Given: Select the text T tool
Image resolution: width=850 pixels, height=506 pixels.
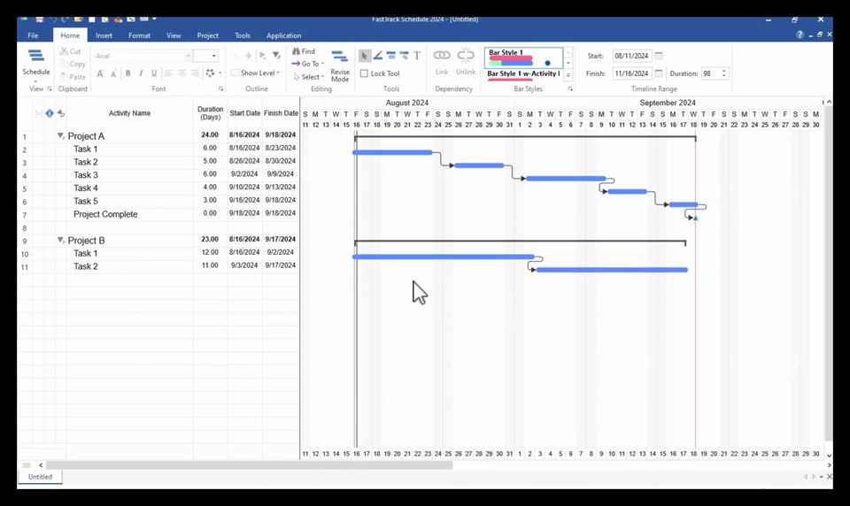Looking at the screenshot, I should click(x=417, y=55).
